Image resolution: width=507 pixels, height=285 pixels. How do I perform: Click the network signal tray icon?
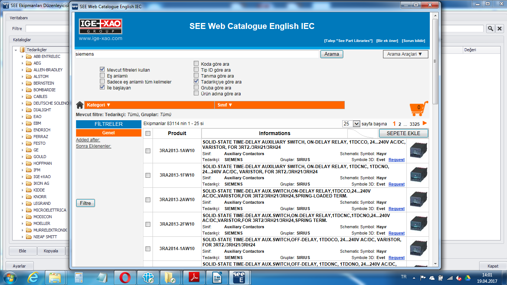pos(450,278)
